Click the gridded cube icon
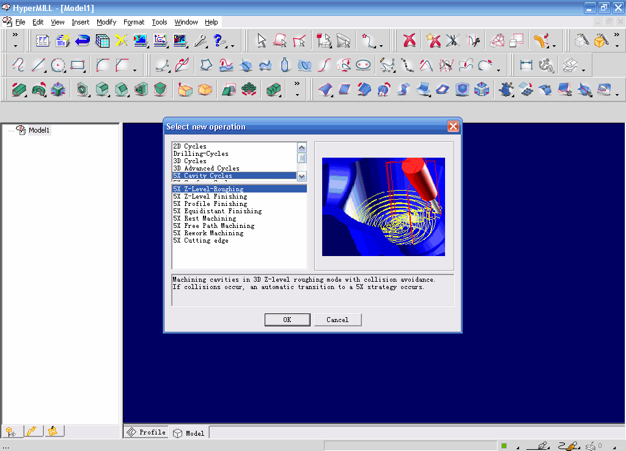 pyautogui.click(x=102, y=41)
